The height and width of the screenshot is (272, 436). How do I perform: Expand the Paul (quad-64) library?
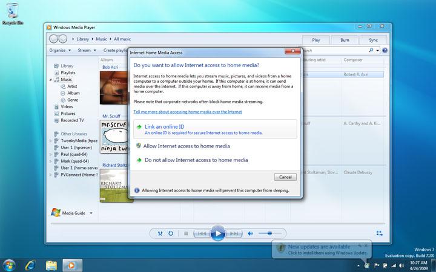(x=51, y=155)
